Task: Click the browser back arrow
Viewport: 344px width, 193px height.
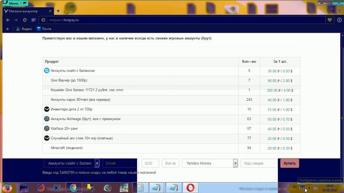Action: pos(8,20)
